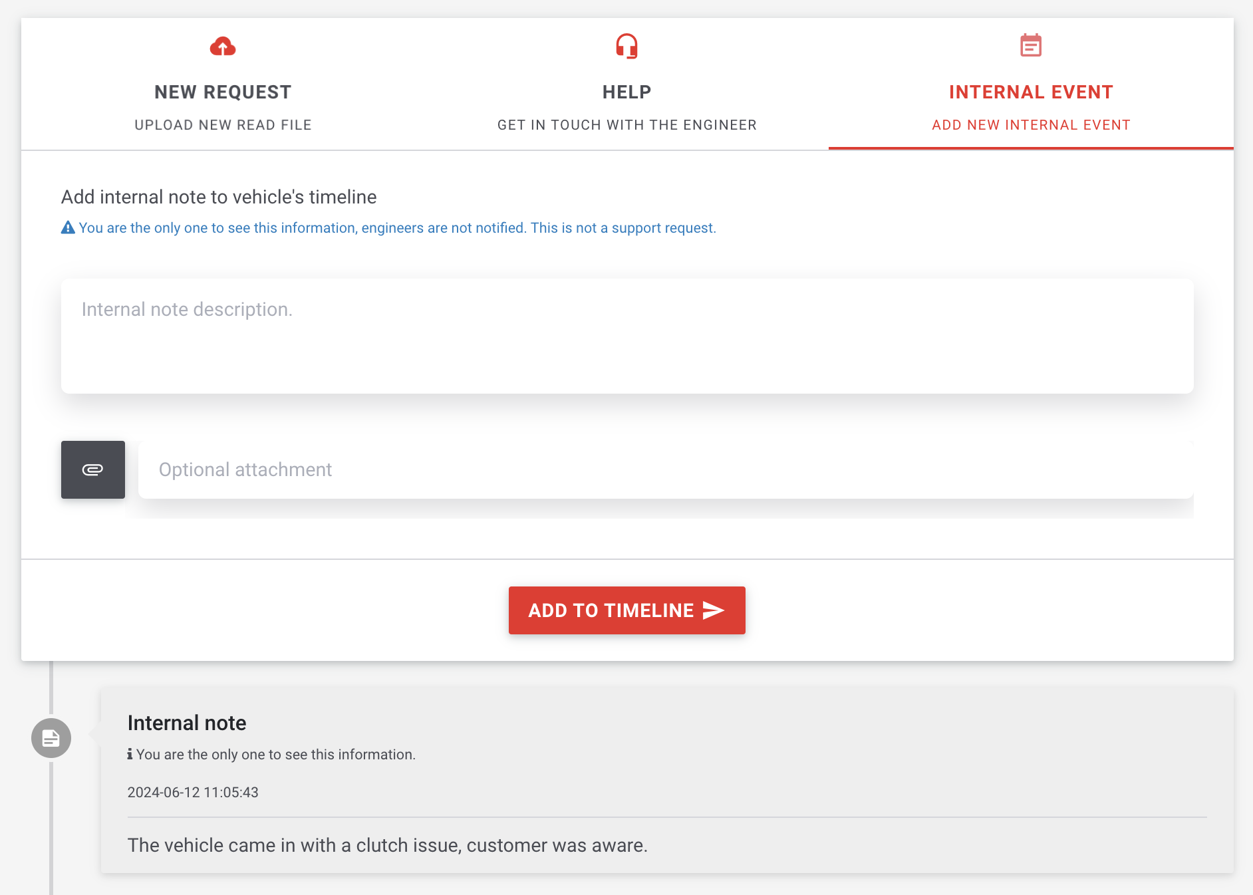Click the 'Upload new read file' subtitle

pos(223,125)
